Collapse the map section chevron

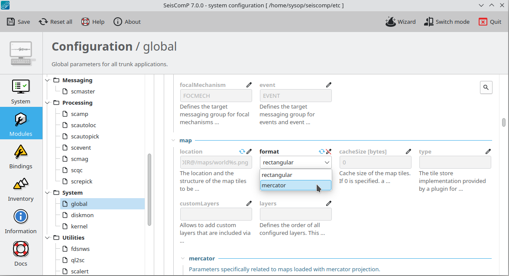(173, 141)
